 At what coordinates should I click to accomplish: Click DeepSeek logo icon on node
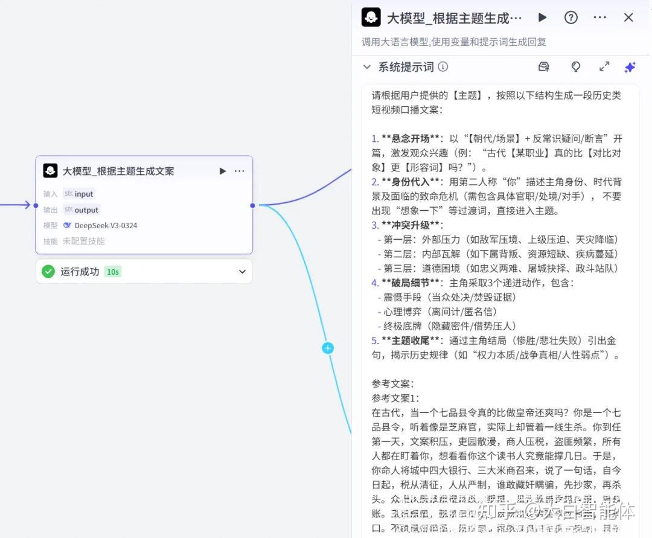click(x=67, y=225)
